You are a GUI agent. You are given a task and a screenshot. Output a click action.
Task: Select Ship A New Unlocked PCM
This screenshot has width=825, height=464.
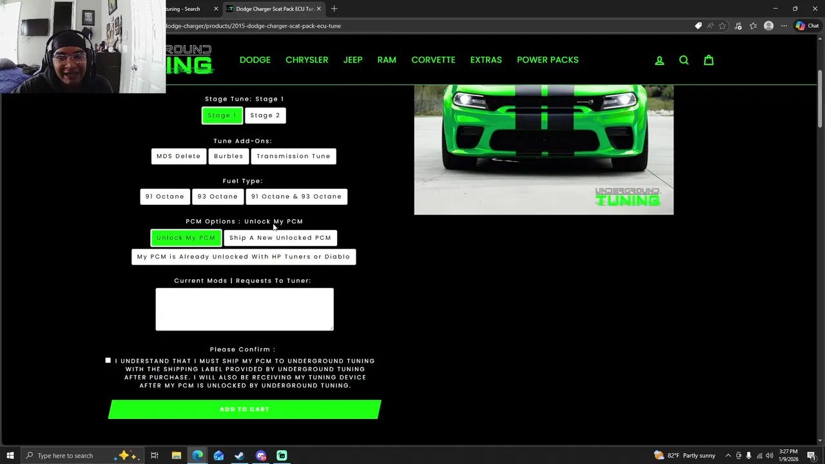280,238
